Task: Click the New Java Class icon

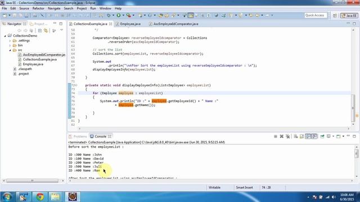Action: tap(150, 15)
